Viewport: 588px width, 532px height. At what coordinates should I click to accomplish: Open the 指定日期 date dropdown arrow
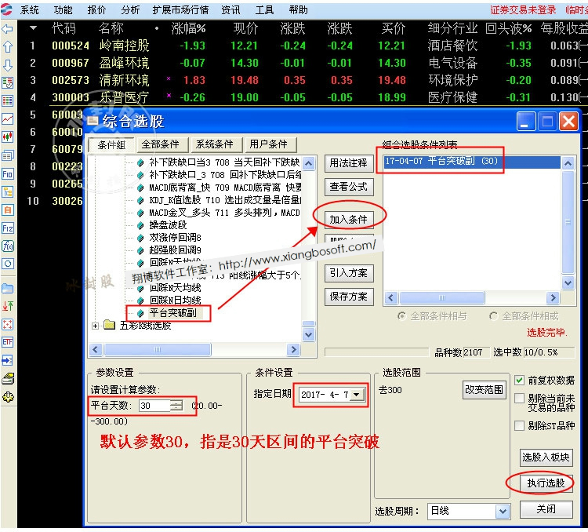click(x=357, y=395)
